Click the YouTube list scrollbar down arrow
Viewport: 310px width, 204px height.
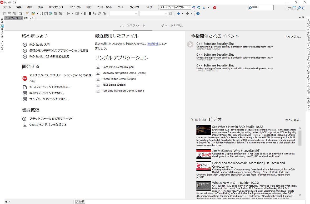click(300, 195)
